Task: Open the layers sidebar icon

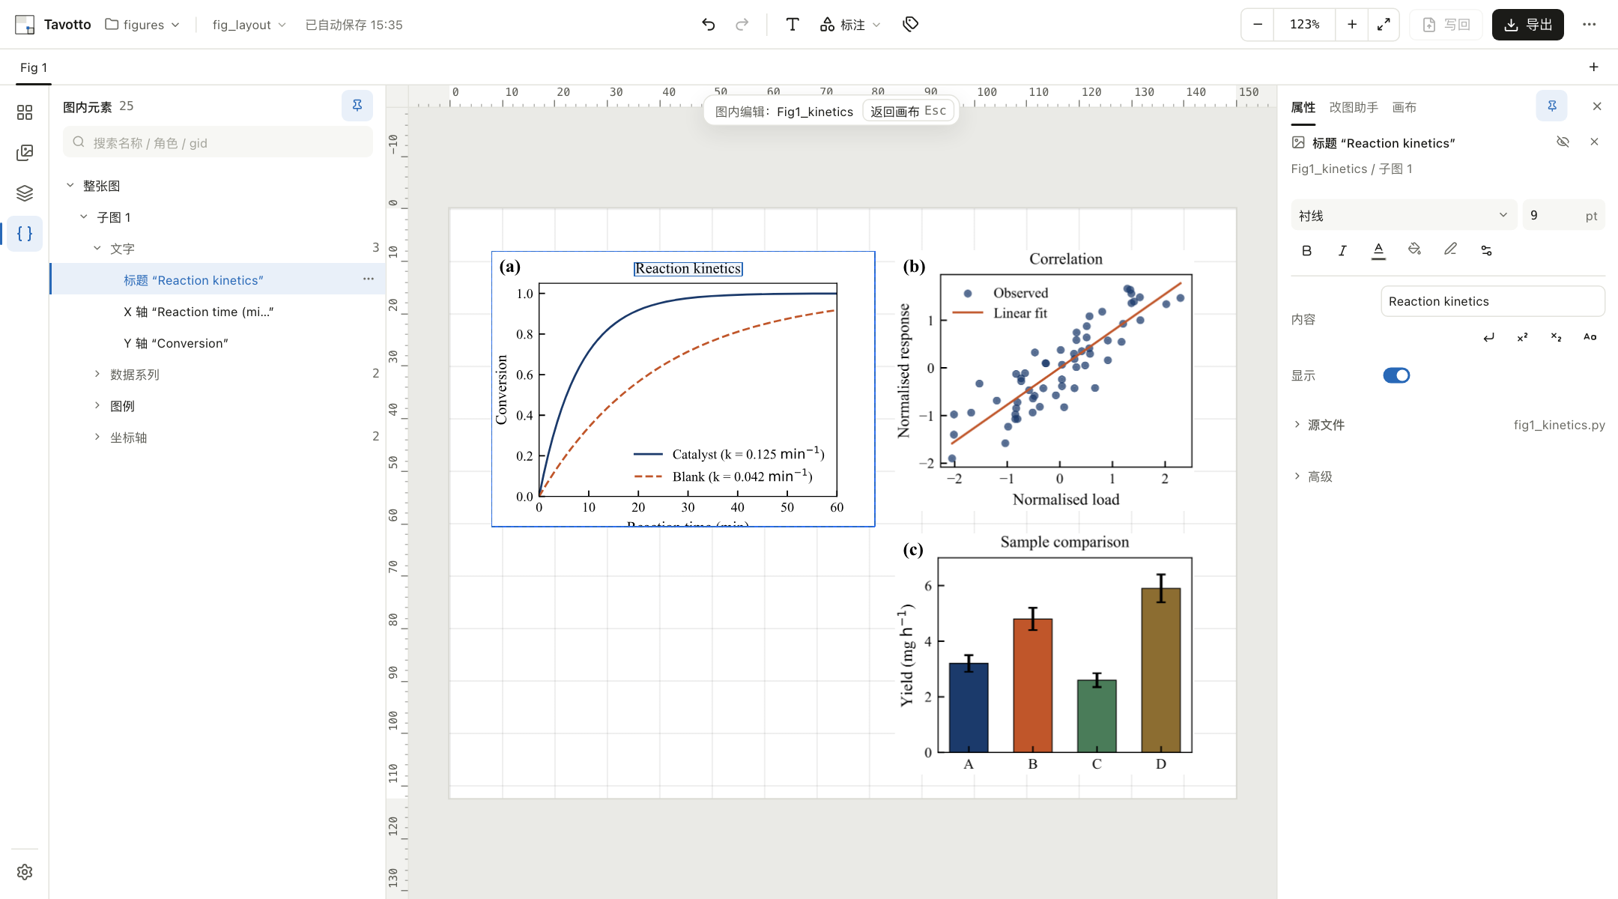Action: [25, 193]
